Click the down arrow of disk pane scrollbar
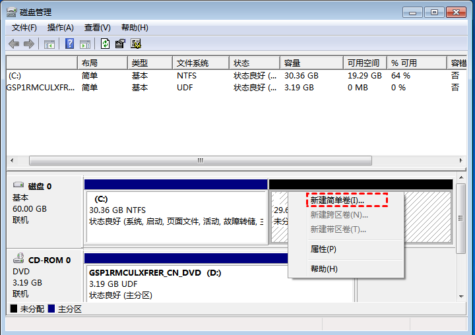 (x=461, y=297)
